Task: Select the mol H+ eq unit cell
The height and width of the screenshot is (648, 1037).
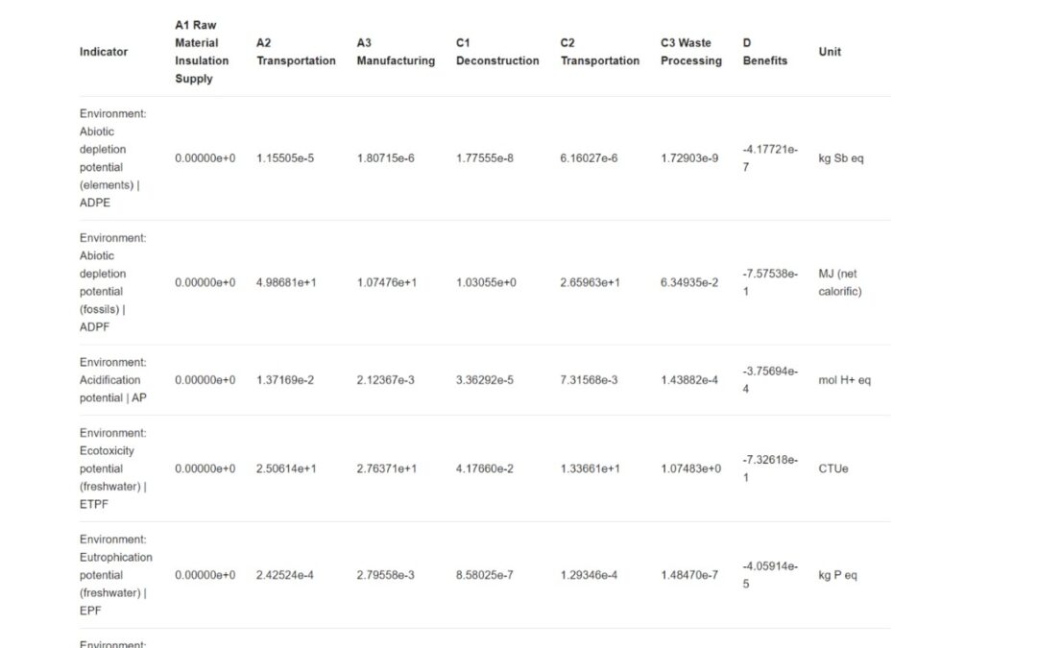Action: pyautogui.click(x=845, y=380)
